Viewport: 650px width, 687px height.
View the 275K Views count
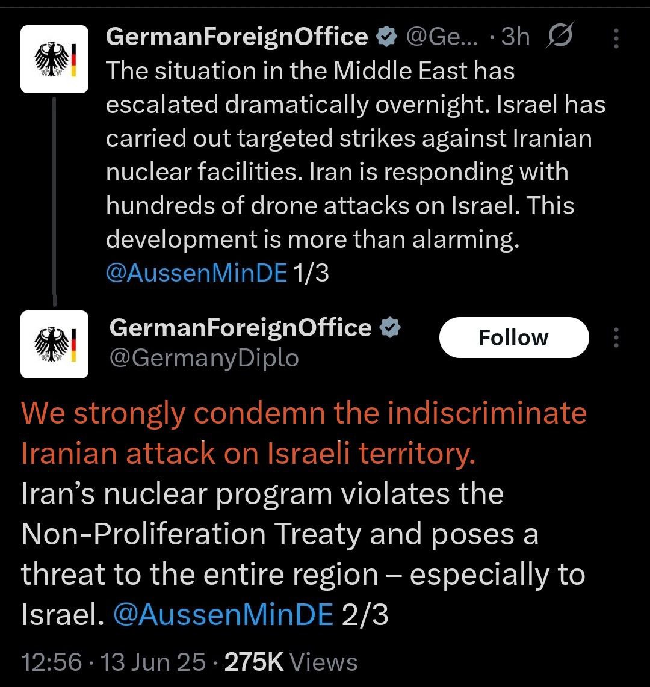291,662
